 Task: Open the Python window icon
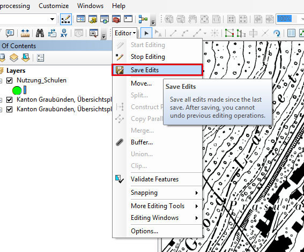click(128, 19)
